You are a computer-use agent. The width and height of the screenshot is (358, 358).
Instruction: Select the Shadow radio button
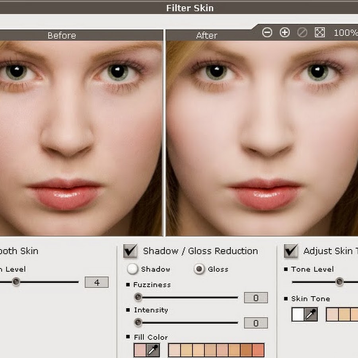(x=132, y=269)
